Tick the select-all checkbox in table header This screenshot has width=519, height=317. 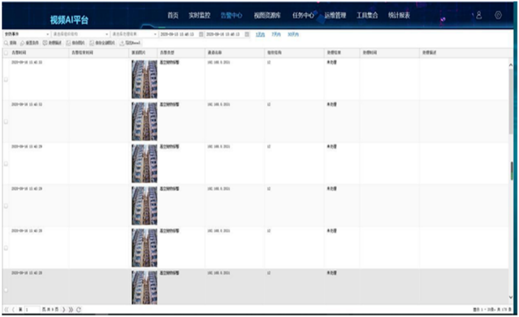6,53
